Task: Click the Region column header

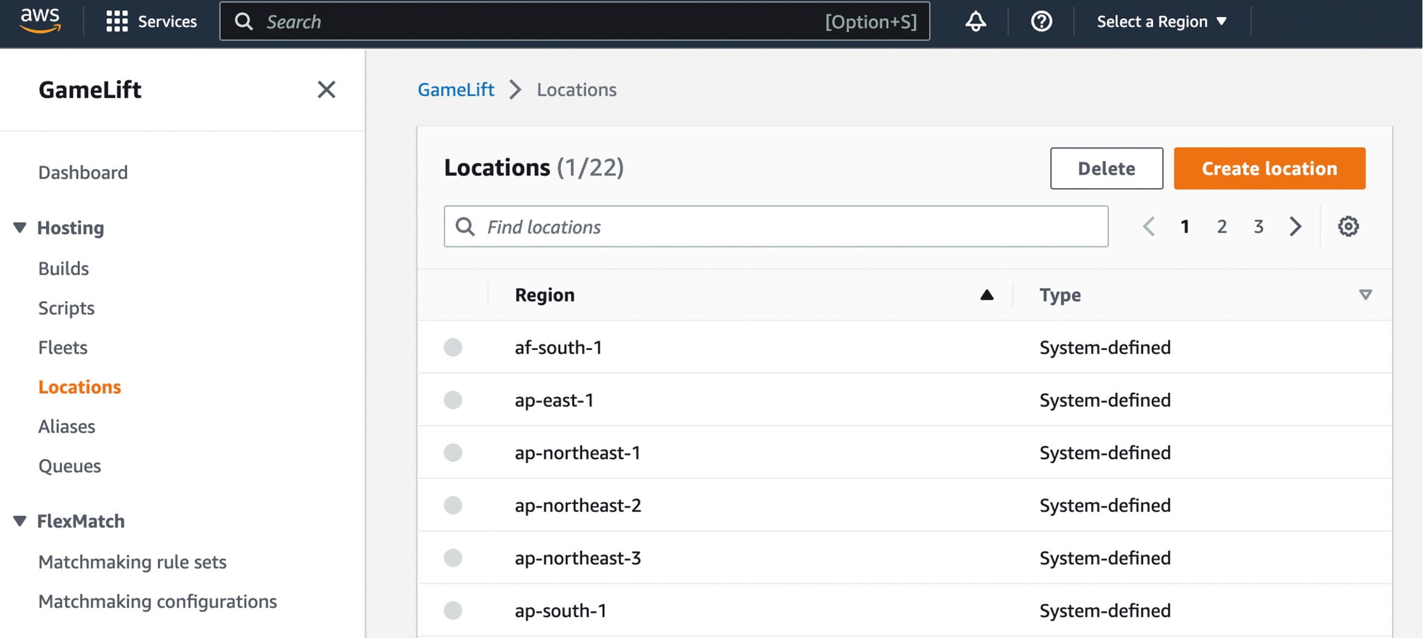Action: pyautogui.click(x=544, y=295)
